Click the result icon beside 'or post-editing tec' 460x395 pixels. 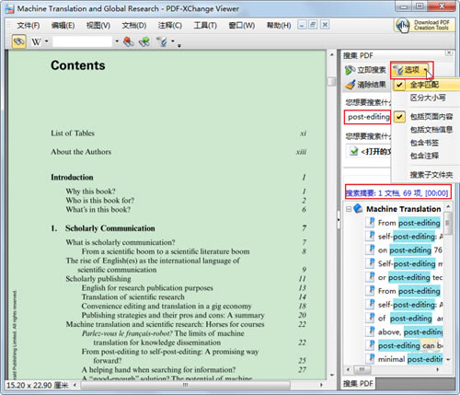[x=371, y=277]
